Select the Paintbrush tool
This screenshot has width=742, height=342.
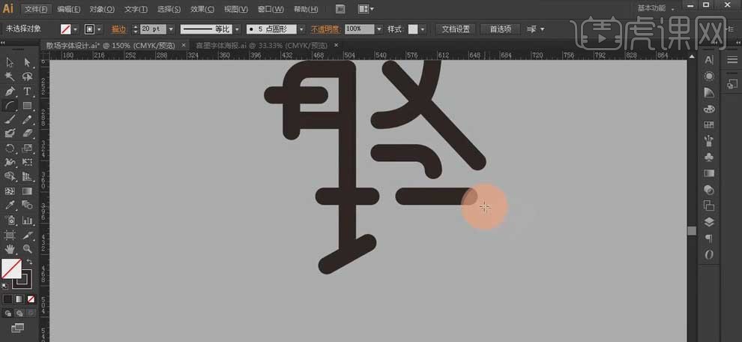[10, 119]
